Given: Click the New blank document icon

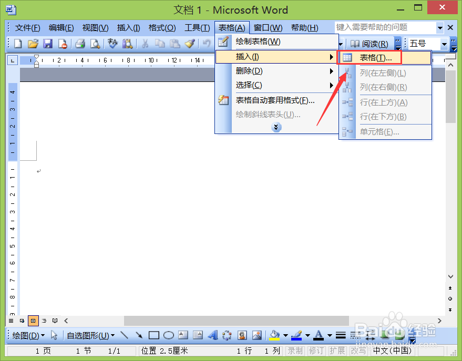Looking at the screenshot, I should coord(18,44).
